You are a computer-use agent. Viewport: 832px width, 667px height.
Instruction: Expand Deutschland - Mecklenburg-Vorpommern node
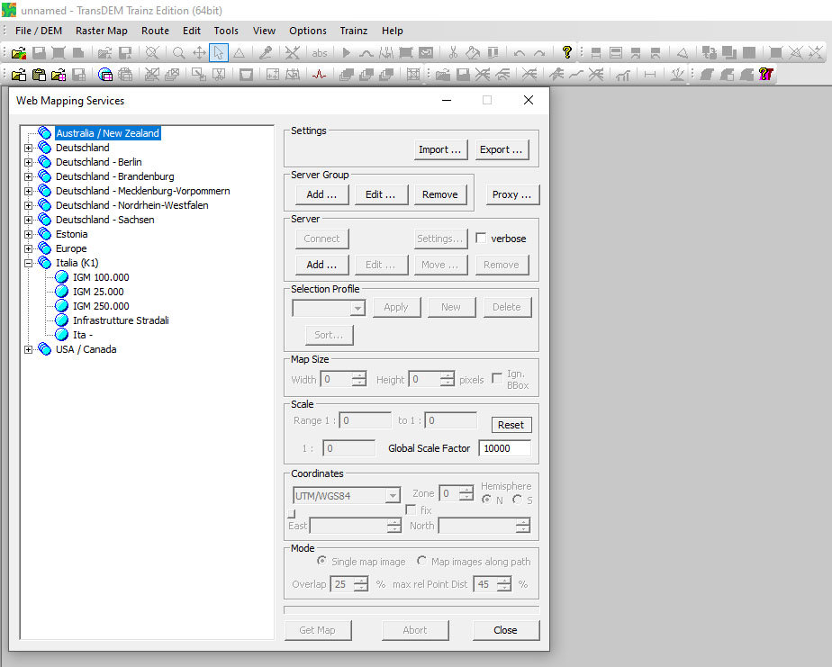(29, 191)
